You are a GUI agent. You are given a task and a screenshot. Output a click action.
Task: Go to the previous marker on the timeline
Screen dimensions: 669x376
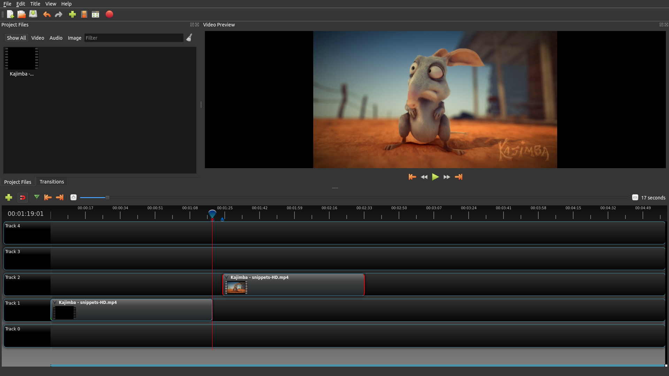tap(48, 197)
